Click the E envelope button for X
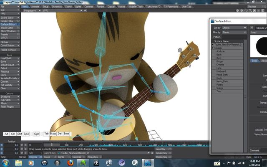 26,145
